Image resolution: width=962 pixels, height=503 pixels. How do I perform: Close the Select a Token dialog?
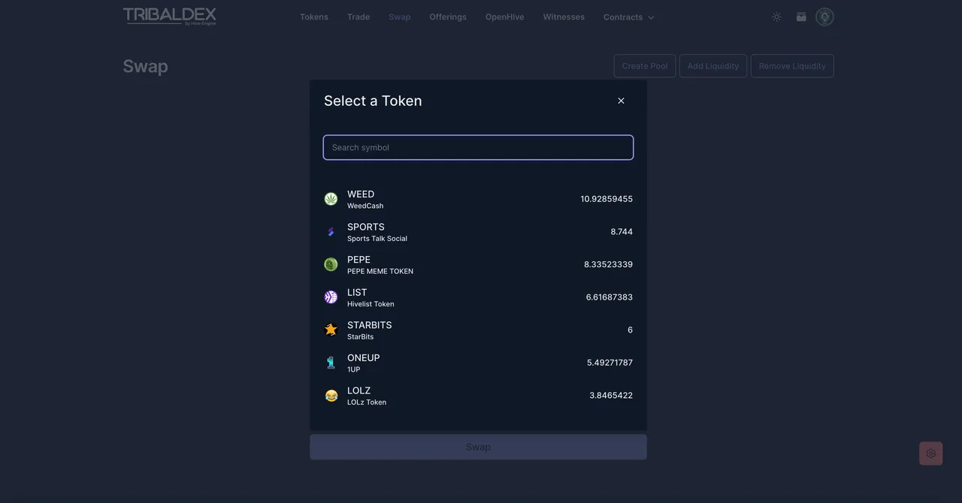point(621,101)
